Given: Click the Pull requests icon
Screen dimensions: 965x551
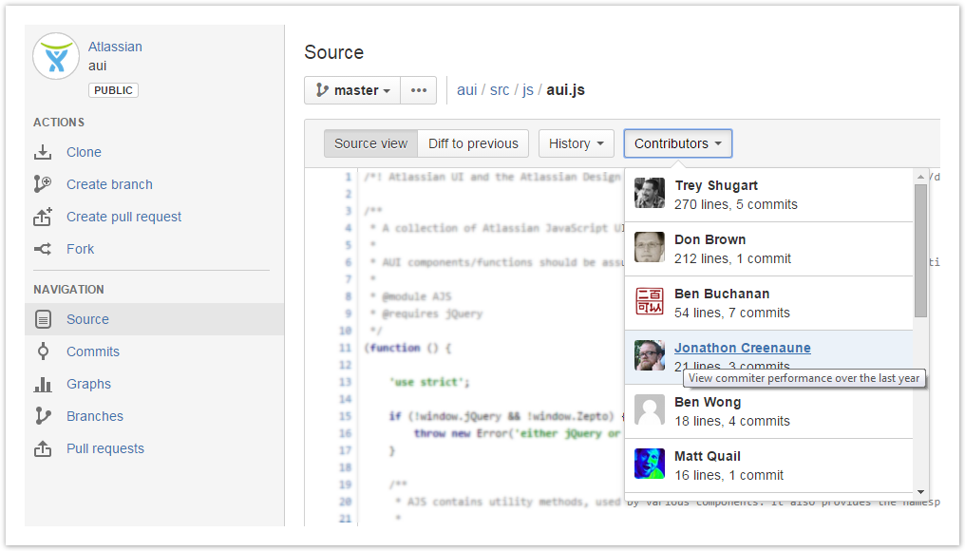Looking at the screenshot, I should pyautogui.click(x=43, y=448).
